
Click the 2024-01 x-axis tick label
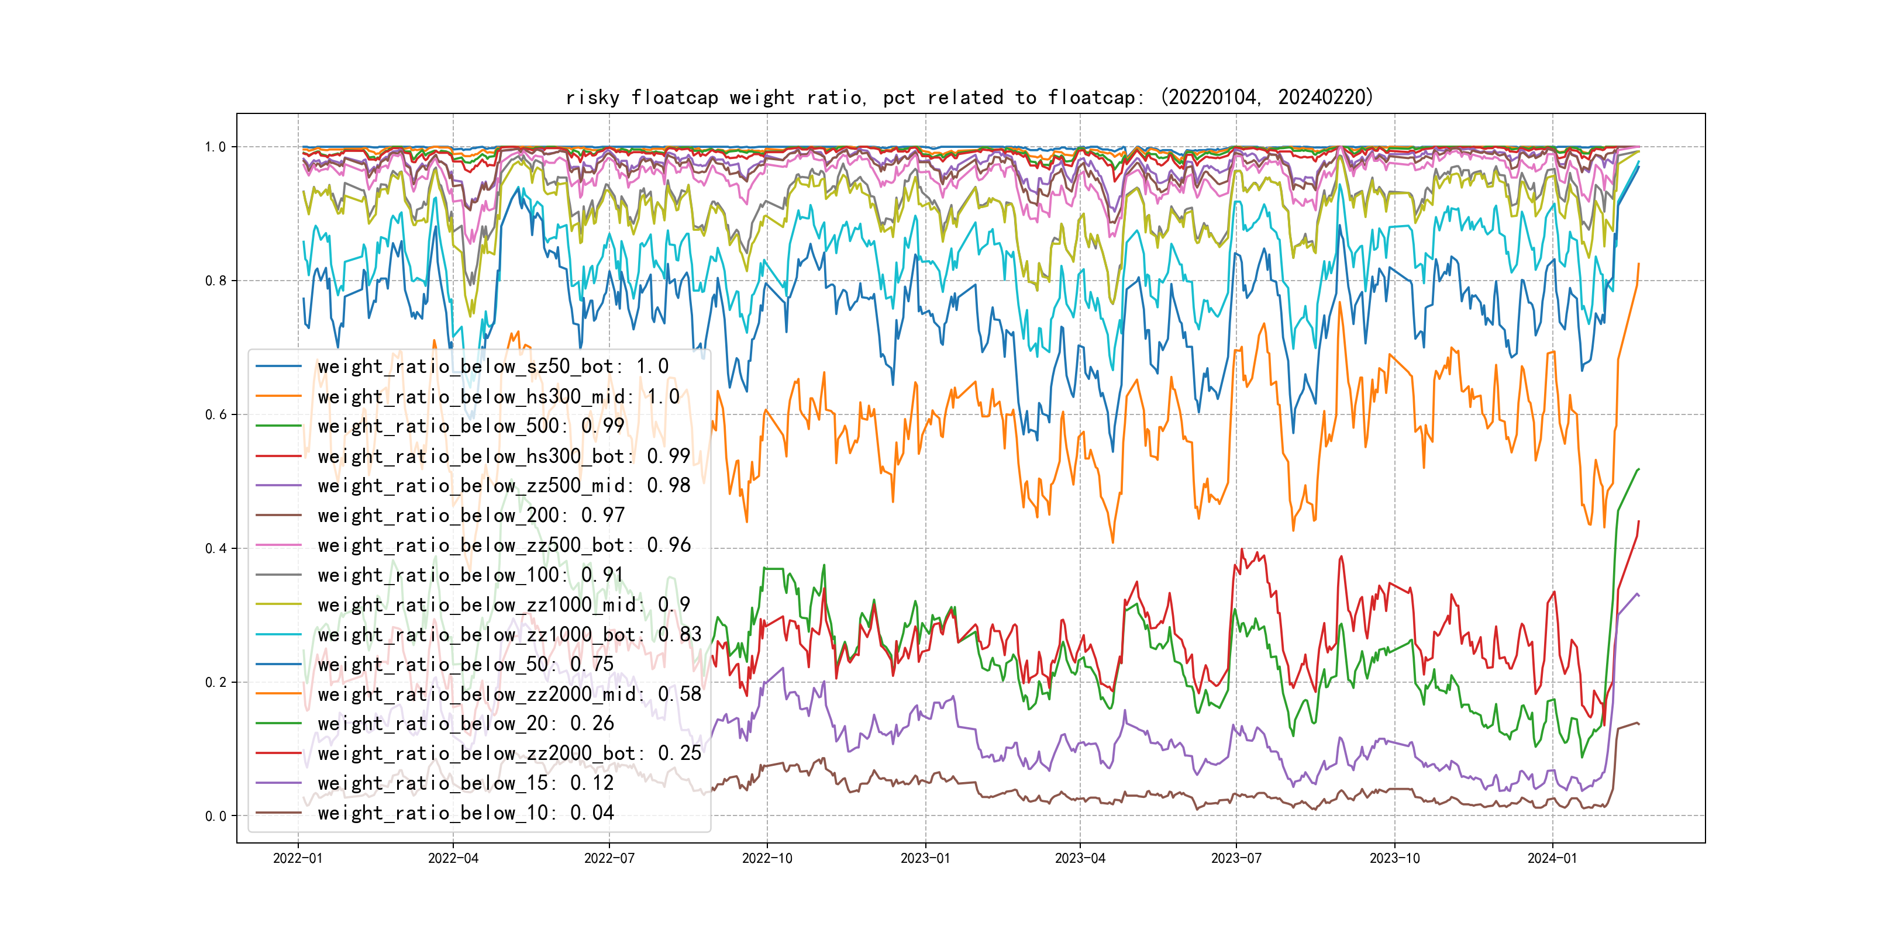coord(1552,858)
